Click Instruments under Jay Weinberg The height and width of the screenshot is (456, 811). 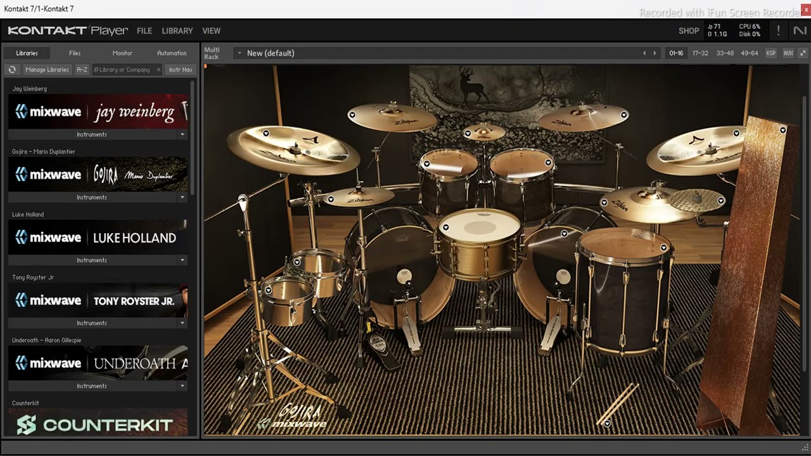92,134
